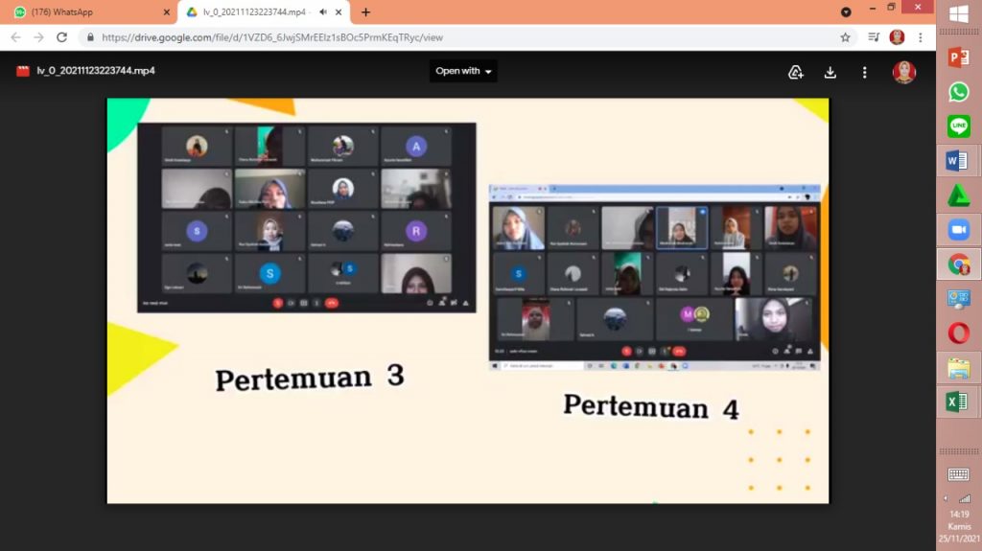The width and height of the screenshot is (982, 551).
Task: Open Chrome's media control icon
Action: tap(873, 37)
